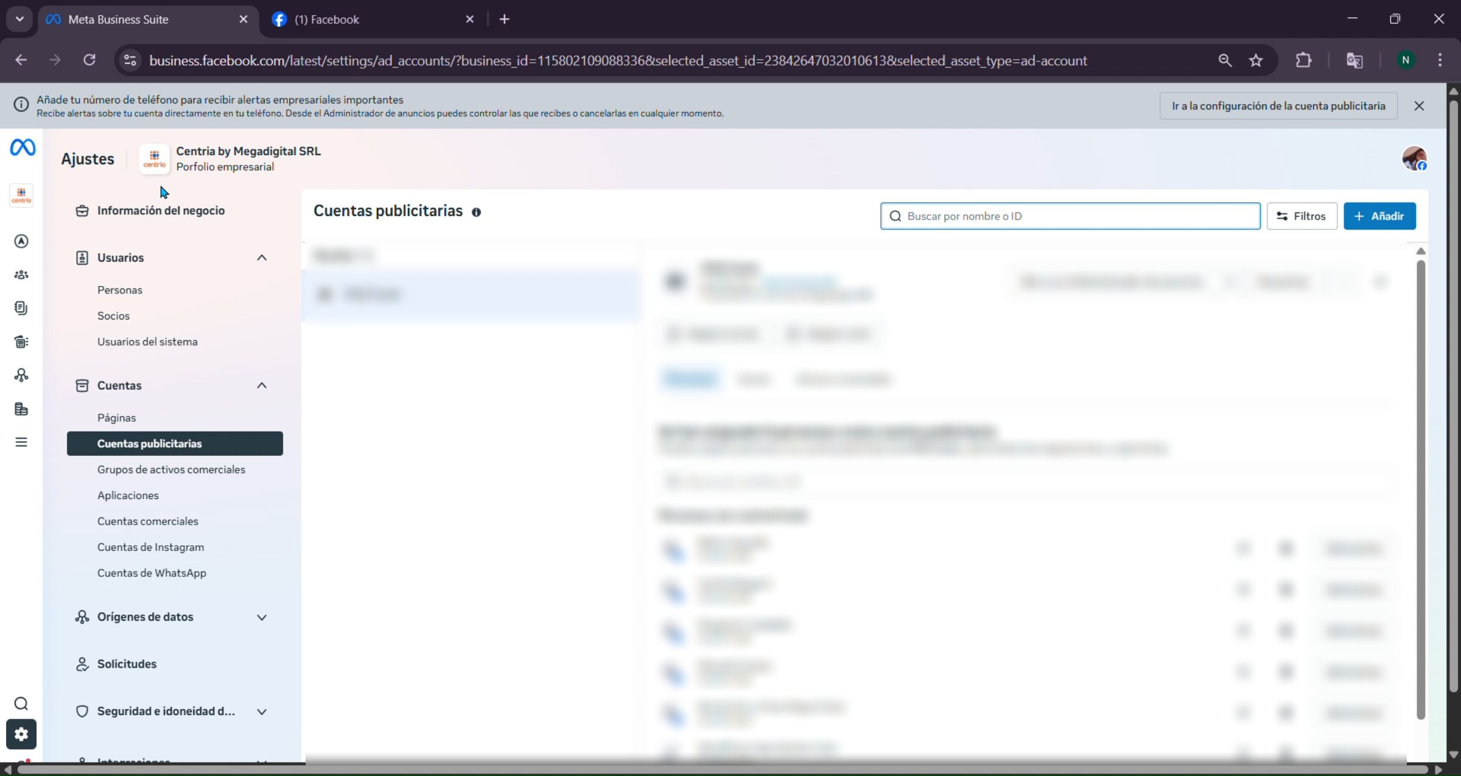Open the hamburger all-tools menu icon
The image size is (1461, 776).
tap(21, 442)
